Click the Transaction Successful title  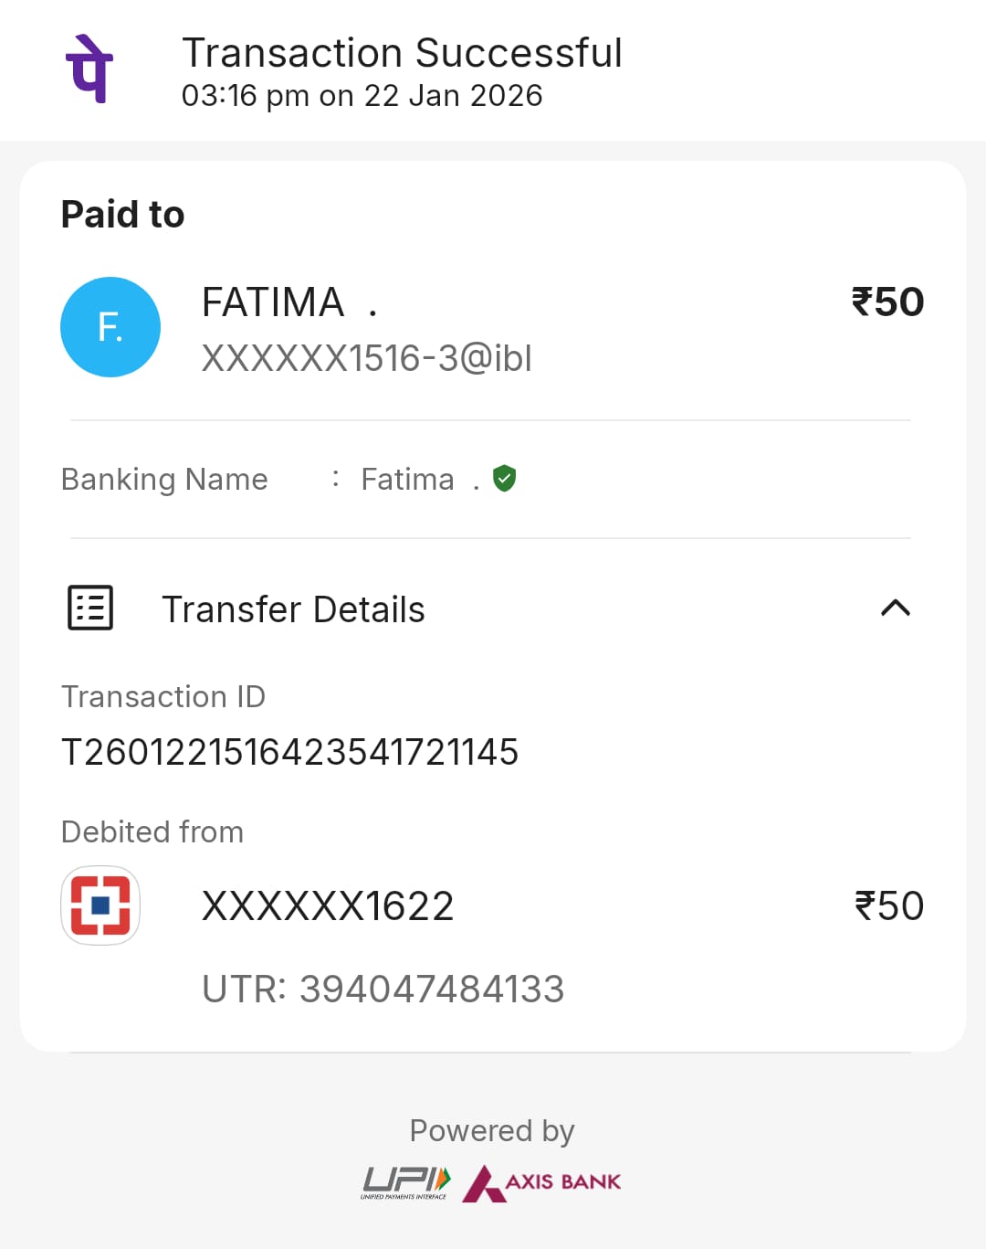click(x=402, y=53)
